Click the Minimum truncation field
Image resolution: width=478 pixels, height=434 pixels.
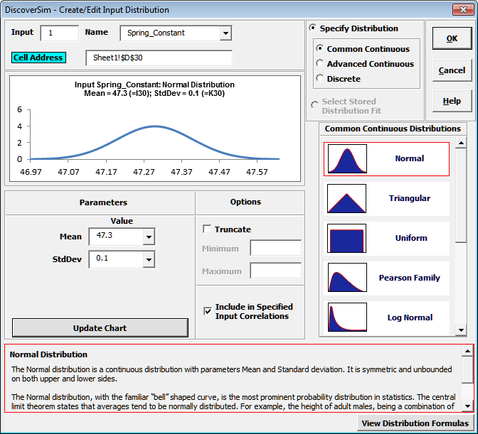(x=275, y=248)
